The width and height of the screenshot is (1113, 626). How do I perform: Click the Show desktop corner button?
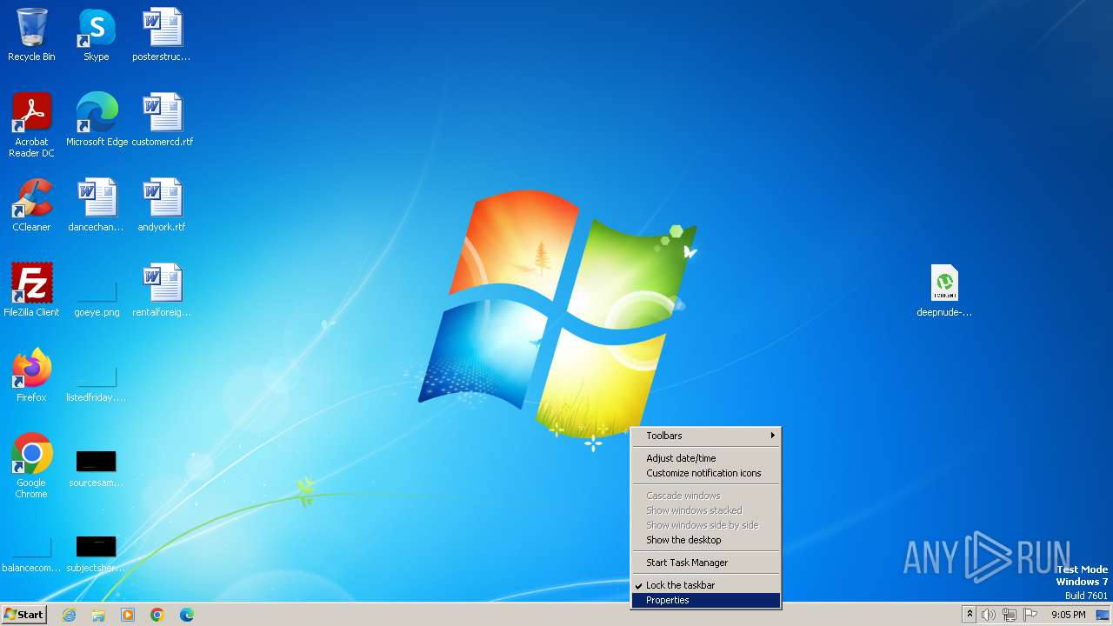coord(1104,615)
